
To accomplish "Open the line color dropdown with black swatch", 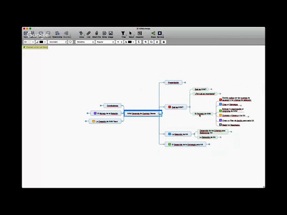I will coord(41,42).
